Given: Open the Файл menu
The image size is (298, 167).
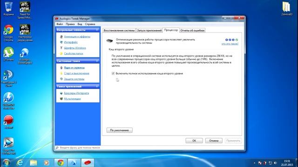Looking at the screenshot, I should pyautogui.click(x=60, y=24).
